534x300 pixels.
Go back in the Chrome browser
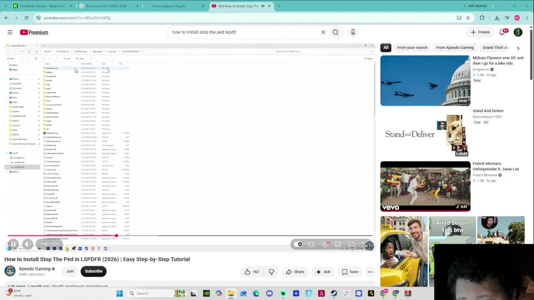click(6, 18)
